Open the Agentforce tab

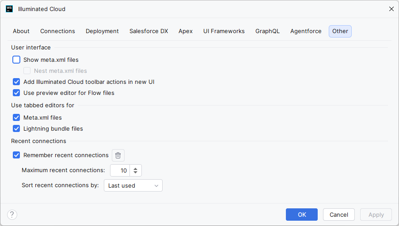[x=306, y=31]
